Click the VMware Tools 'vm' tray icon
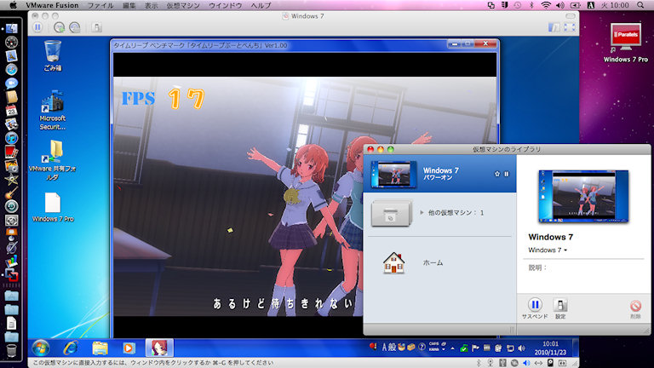Image resolution: width=654 pixels, height=368 pixels. (x=487, y=348)
